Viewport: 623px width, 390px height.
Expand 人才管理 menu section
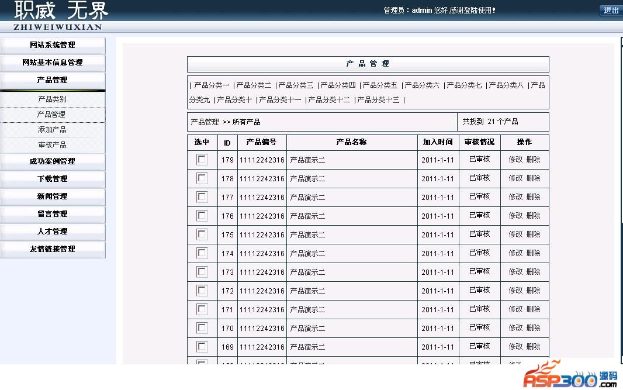coord(53,232)
